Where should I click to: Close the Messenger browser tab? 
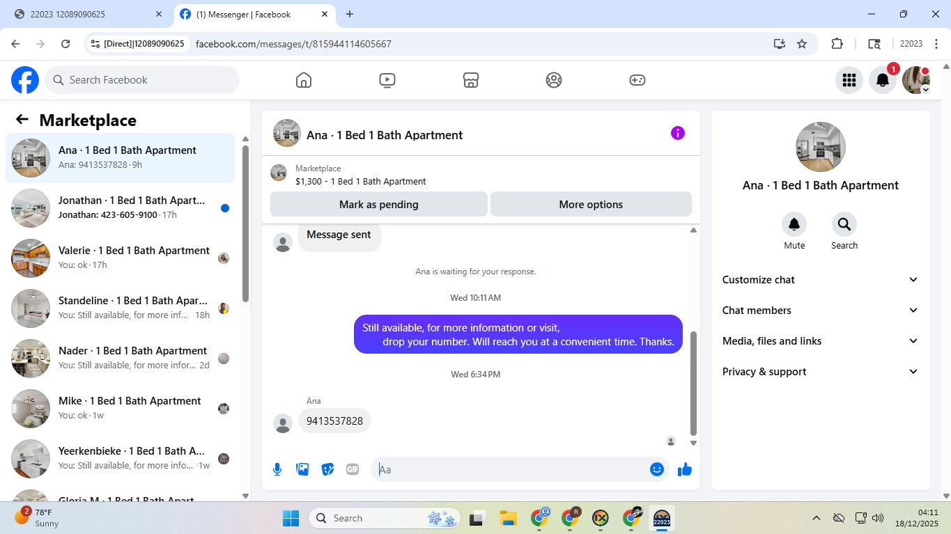point(325,14)
